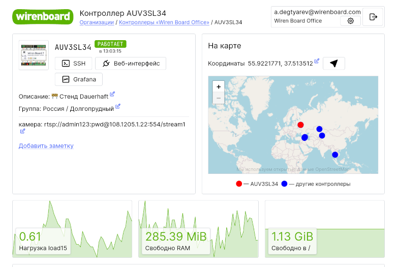Click the coordinates value 55.9221771, 37.513512
The image size is (397, 267).
[280, 64]
